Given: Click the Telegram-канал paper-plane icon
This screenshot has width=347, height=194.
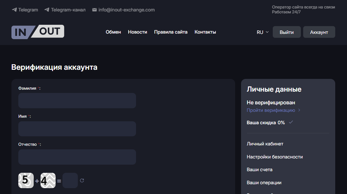Looking at the screenshot, I should click(47, 10).
